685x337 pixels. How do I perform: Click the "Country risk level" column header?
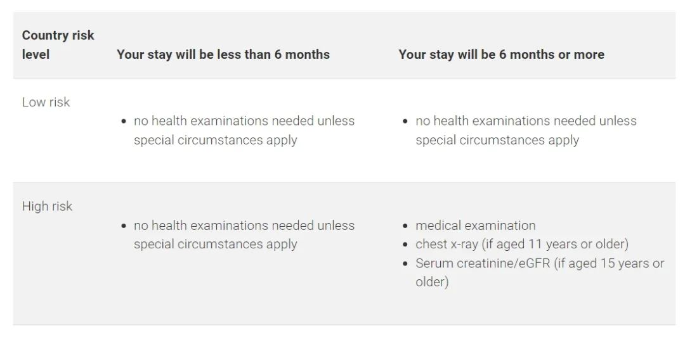pos(58,44)
